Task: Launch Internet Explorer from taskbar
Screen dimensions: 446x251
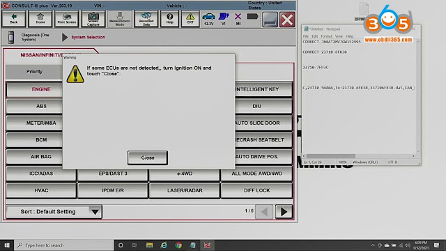Action: 164,245
